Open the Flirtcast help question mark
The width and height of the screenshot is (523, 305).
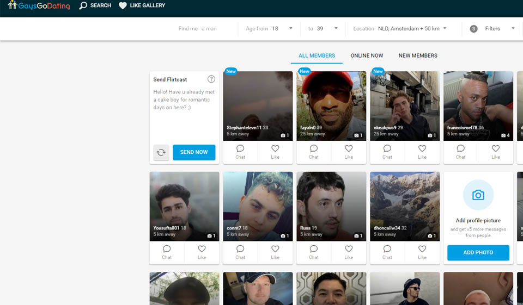pos(211,79)
